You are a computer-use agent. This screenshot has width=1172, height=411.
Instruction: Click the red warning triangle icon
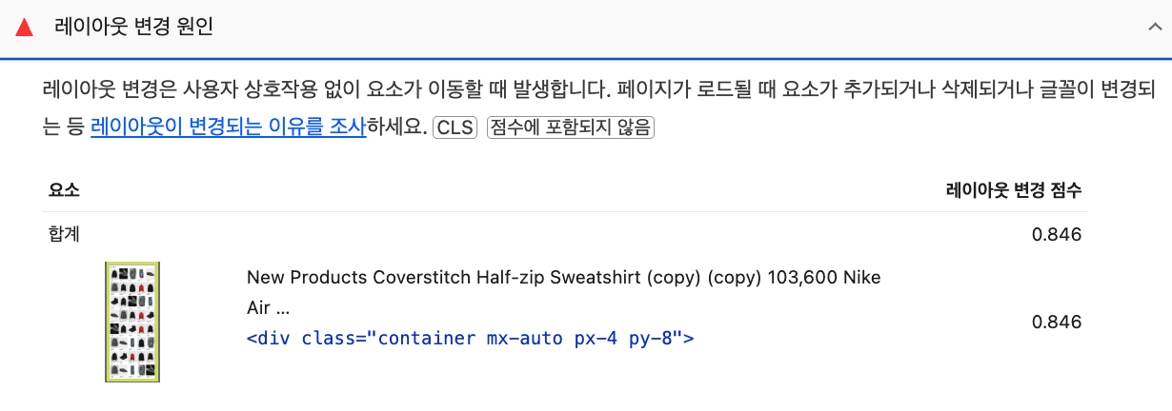tap(25, 27)
